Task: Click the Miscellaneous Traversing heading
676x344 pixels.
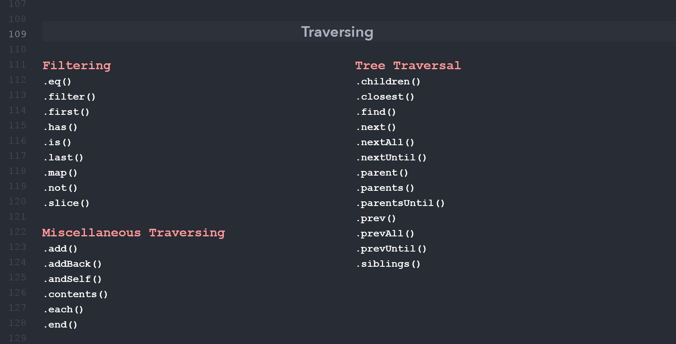Action: click(134, 233)
